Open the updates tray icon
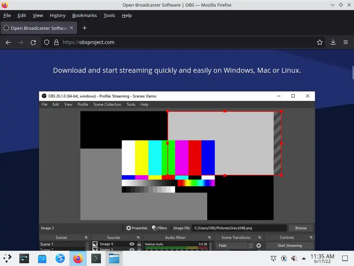 284,258
